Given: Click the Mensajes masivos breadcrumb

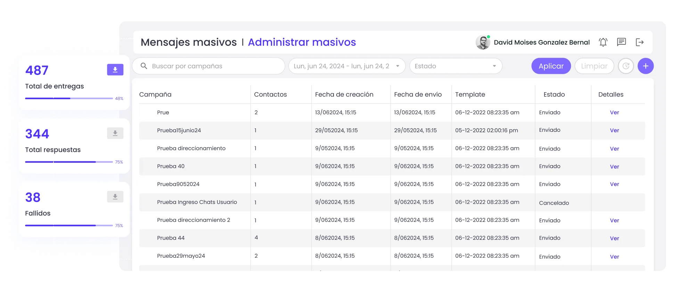Looking at the screenshot, I should point(189,42).
